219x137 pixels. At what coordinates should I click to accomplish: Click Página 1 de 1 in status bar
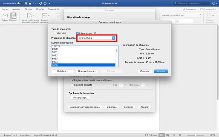point(10,135)
